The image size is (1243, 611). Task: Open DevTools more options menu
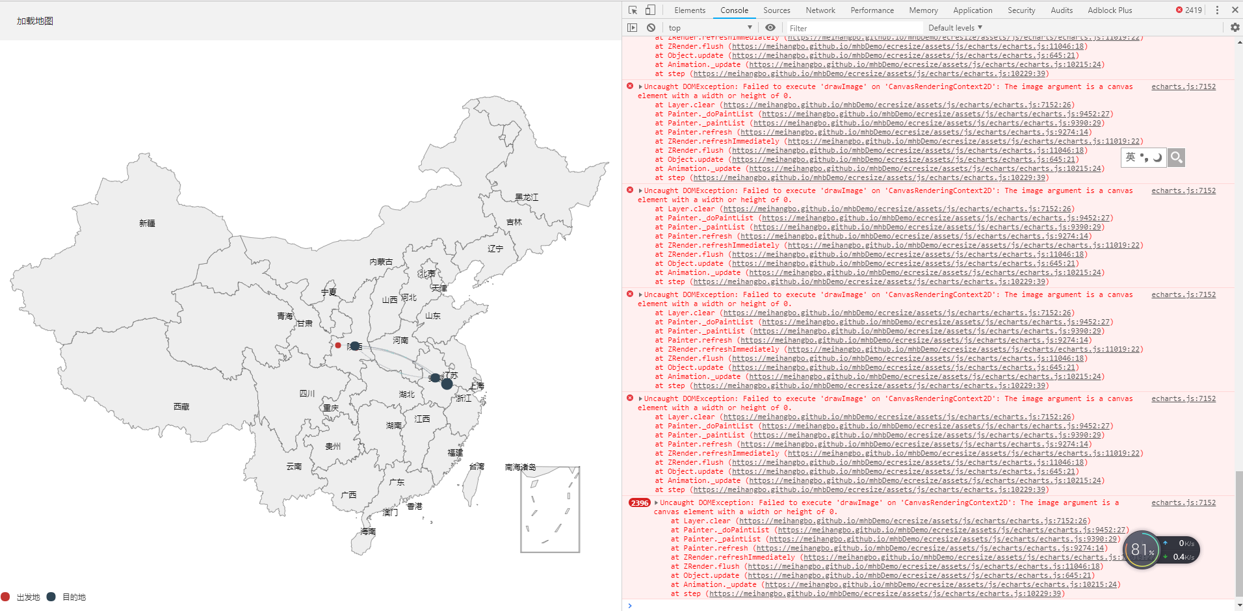(1217, 10)
